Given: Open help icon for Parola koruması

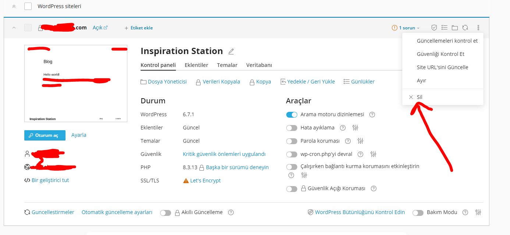Looking at the screenshot, I should [x=348, y=141].
